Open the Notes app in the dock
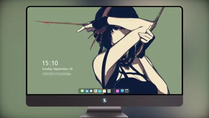The height and width of the screenshot is (118, 209). tap(104, 91)
